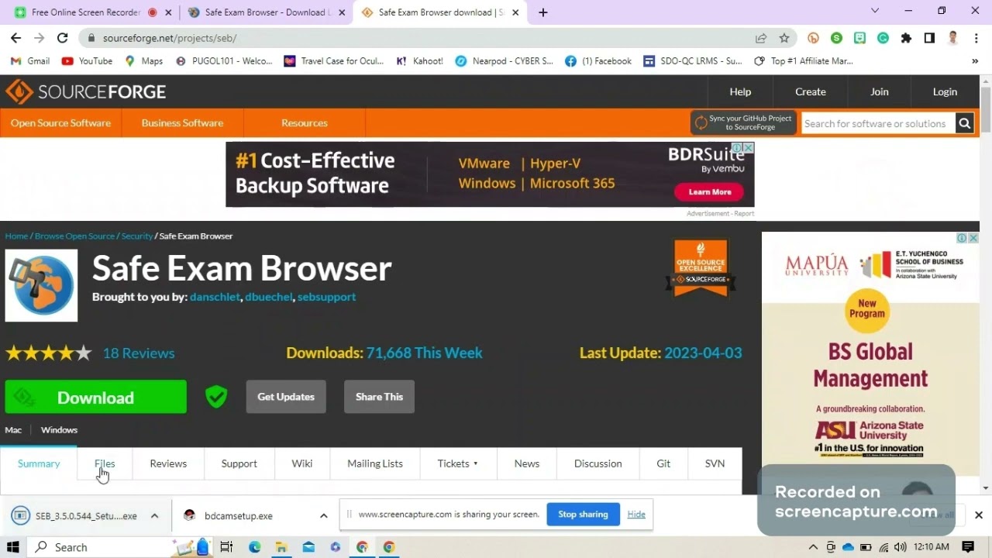Share this page icon in address bar
992x558 pixels.
pyautogui.click(x=761, y=38)
